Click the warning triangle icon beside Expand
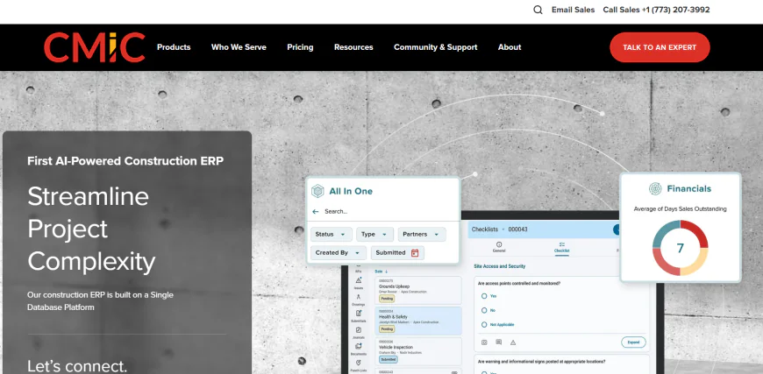 pos(513,342)
